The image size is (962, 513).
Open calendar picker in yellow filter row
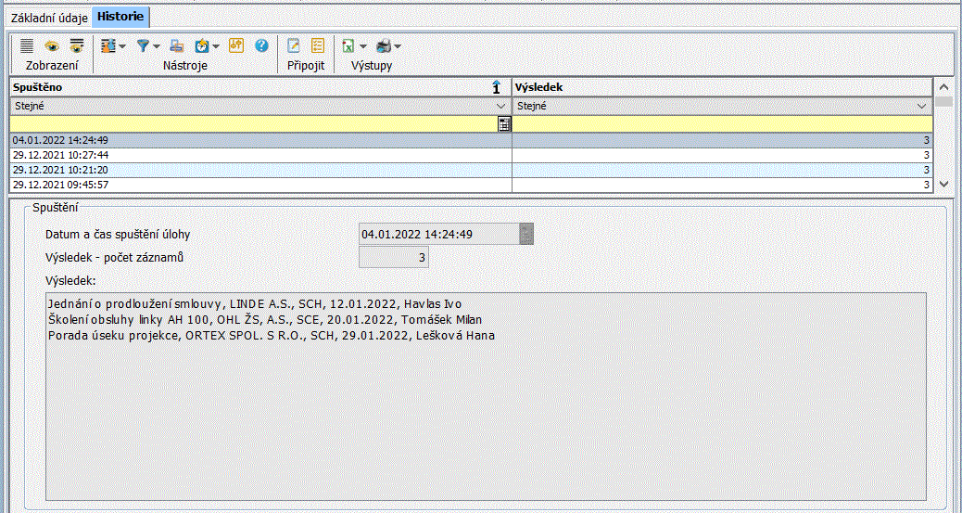[x=504, y=123]
